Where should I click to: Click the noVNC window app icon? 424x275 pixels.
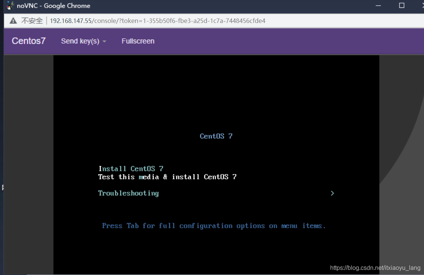coord(10,5)
